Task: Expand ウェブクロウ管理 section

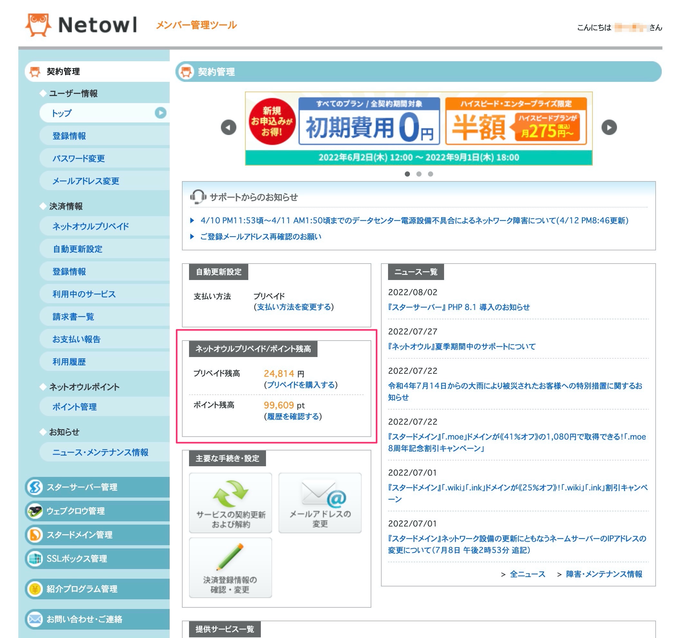Action: [97, 511]
